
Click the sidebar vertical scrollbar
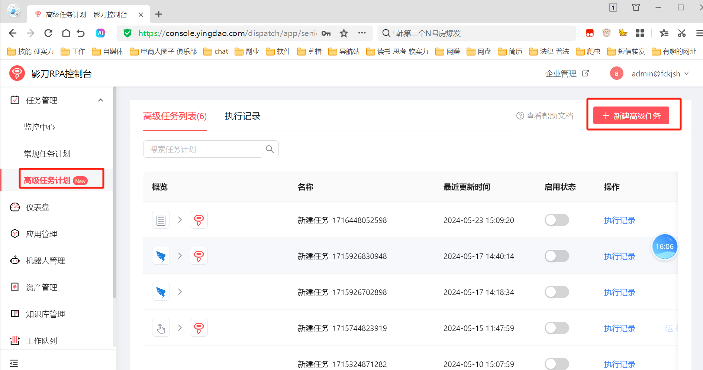115,192
